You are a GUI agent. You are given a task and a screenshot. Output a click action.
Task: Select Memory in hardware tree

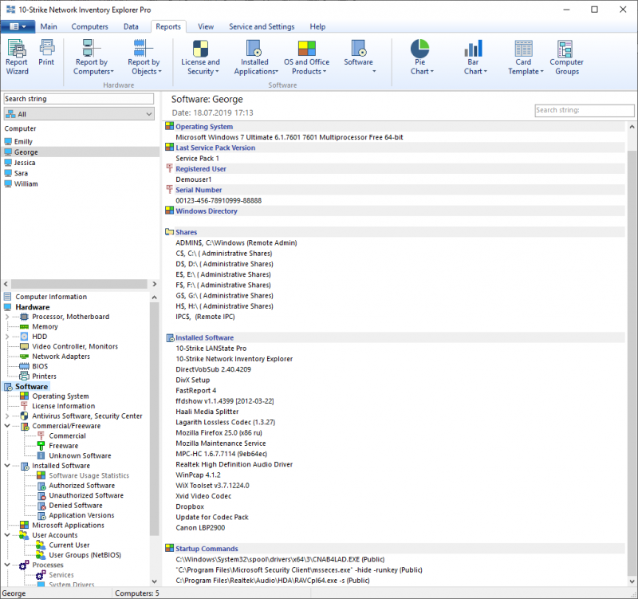(45, 327)
